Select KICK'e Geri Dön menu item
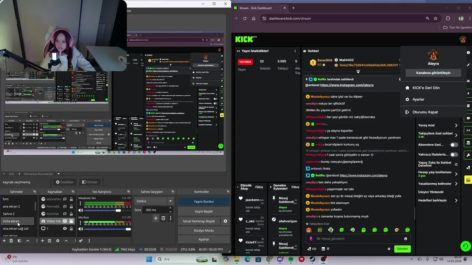The image size is (472, 265). [x=426, y=88]
